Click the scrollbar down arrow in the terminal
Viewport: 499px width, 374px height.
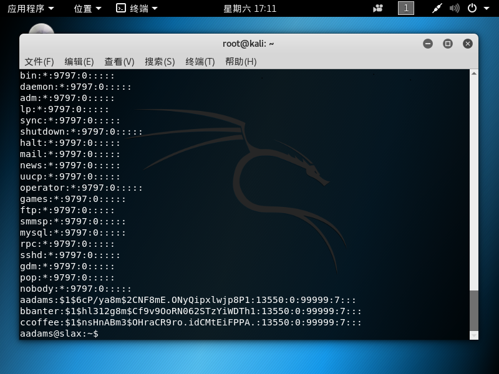pyautogui.click(x=474, y=335)
